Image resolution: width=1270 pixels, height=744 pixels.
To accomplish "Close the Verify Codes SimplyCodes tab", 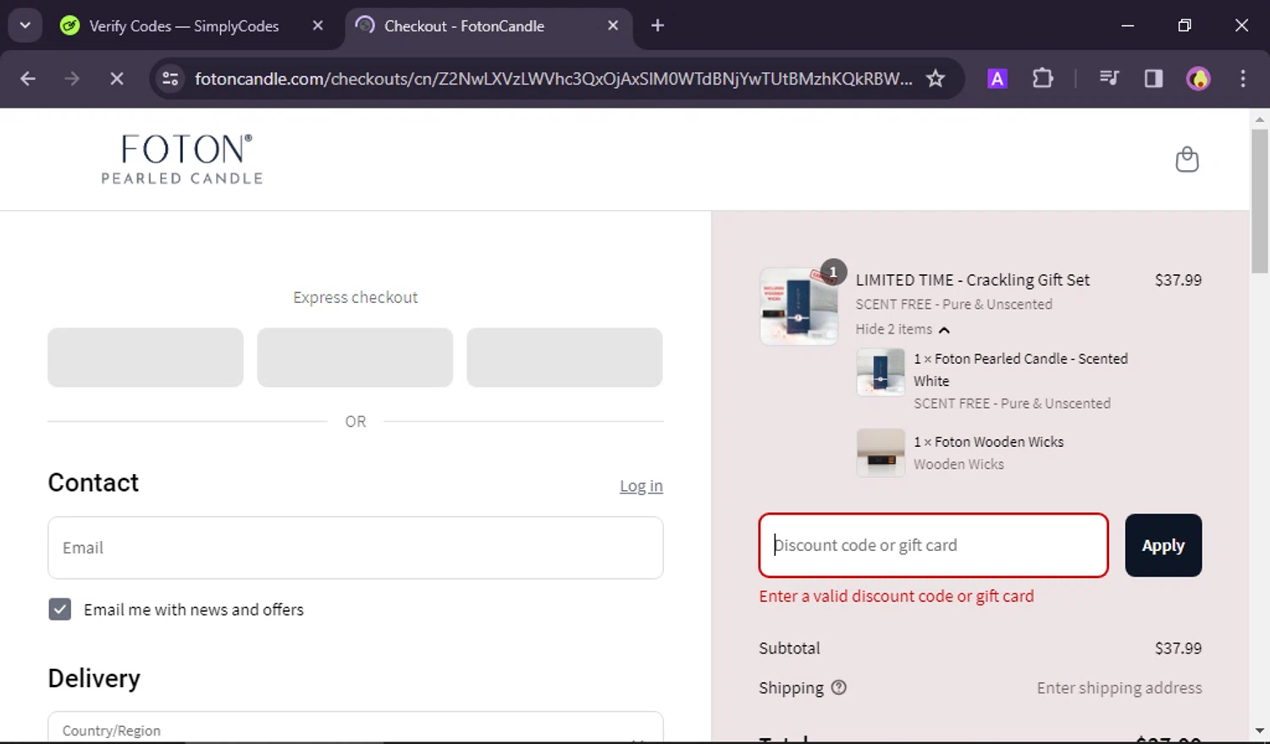I will coord(317,25).
